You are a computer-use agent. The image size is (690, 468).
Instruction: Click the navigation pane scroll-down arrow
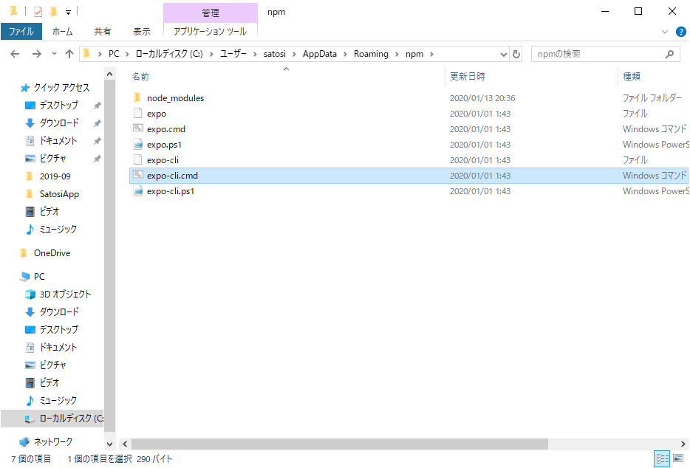pyautogui.click(x=109, y=444)
